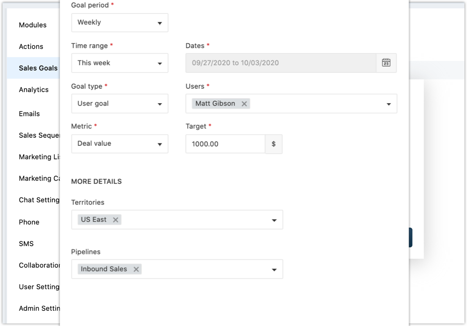Click the dollar currency symbol box

[274, 144]
